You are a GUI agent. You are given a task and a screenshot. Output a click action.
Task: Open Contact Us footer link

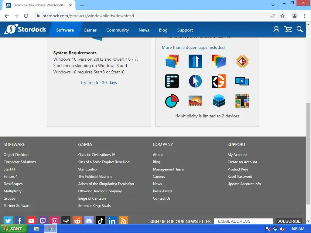162,198
